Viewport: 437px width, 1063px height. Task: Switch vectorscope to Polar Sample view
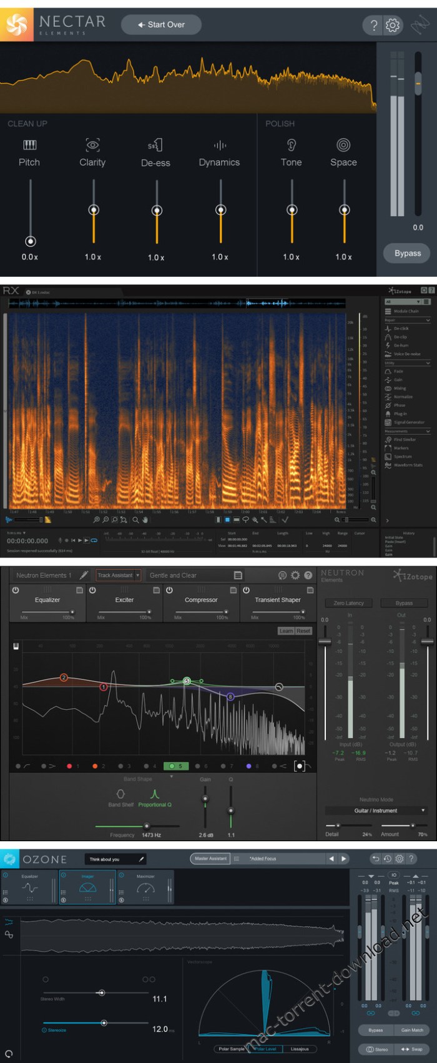click(232, 1049)
